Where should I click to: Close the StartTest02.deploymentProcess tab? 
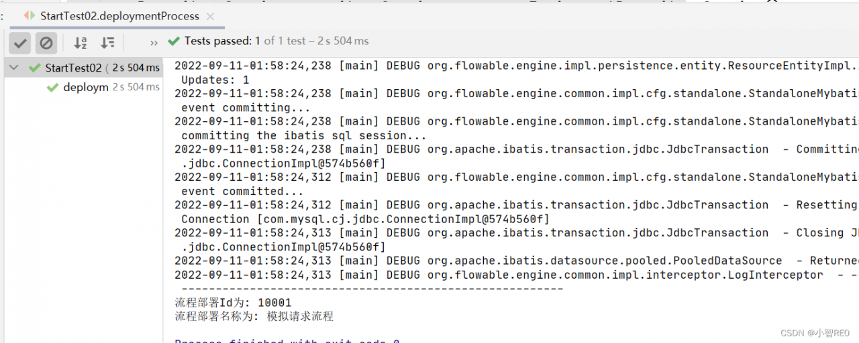coord(211,16)
